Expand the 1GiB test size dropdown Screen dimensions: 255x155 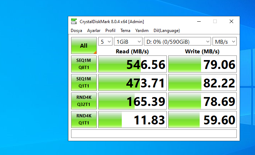[x=128, y=42]
